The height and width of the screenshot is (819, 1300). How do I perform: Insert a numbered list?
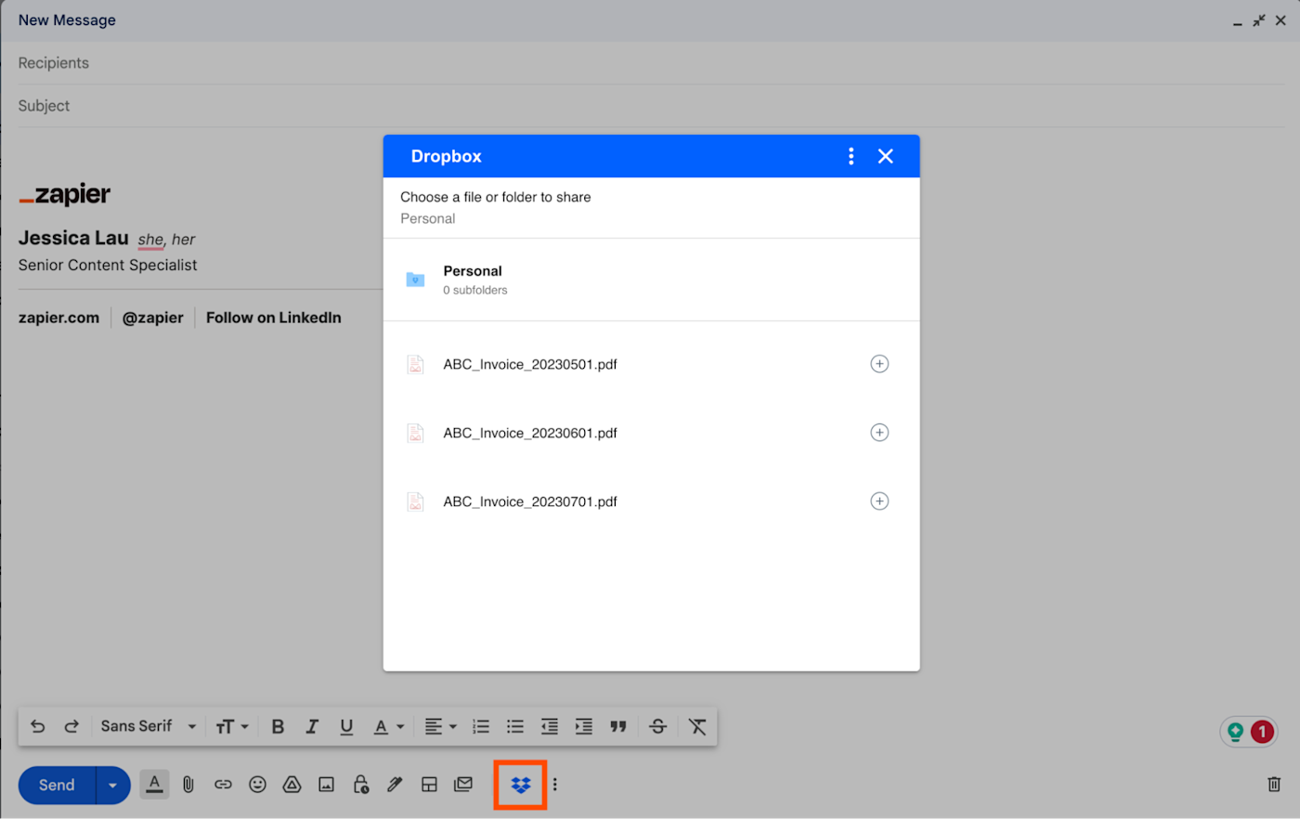click(481, 726)
